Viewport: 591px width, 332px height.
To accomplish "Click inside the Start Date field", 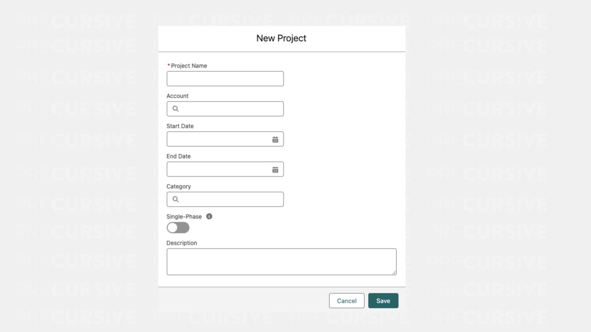I will click(x=218, y=139).
